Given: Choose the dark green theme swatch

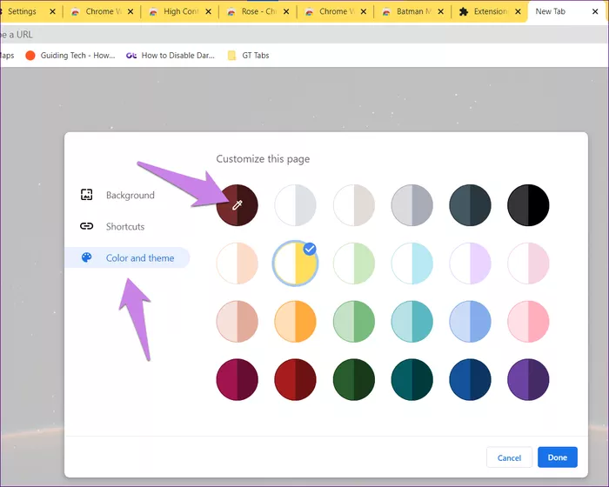Looking at the screenshot, I should (354, 379).
